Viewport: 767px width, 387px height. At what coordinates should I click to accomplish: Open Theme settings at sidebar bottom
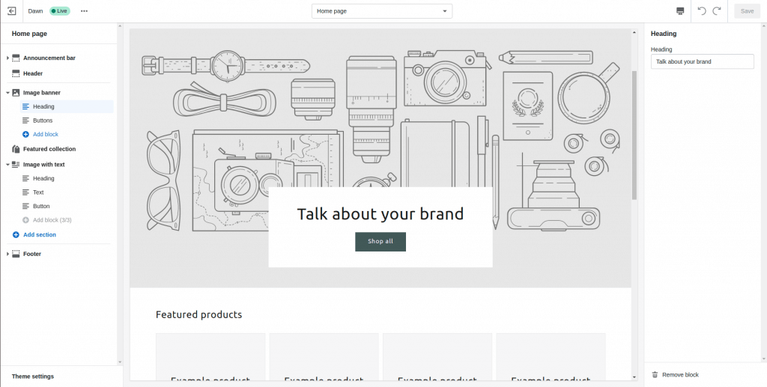pyautogui.click(x=33, y=377)
